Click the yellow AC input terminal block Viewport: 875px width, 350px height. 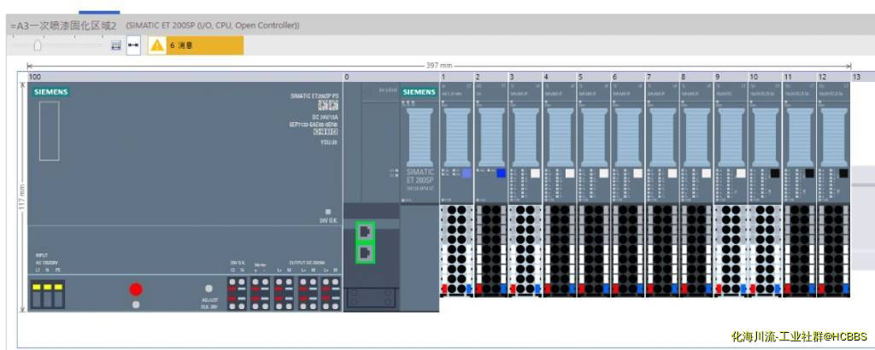[48, 295]
